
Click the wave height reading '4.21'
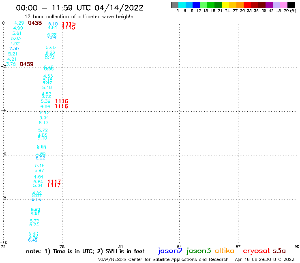tap(12, 59)
